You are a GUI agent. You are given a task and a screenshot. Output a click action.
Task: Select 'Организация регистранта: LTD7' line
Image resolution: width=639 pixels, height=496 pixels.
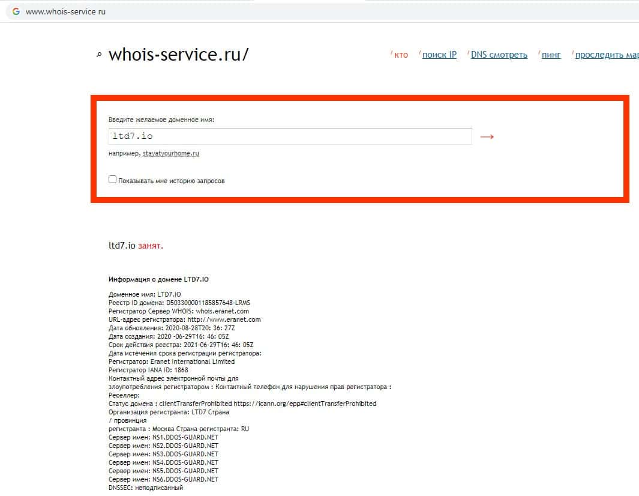click(169, 412)
